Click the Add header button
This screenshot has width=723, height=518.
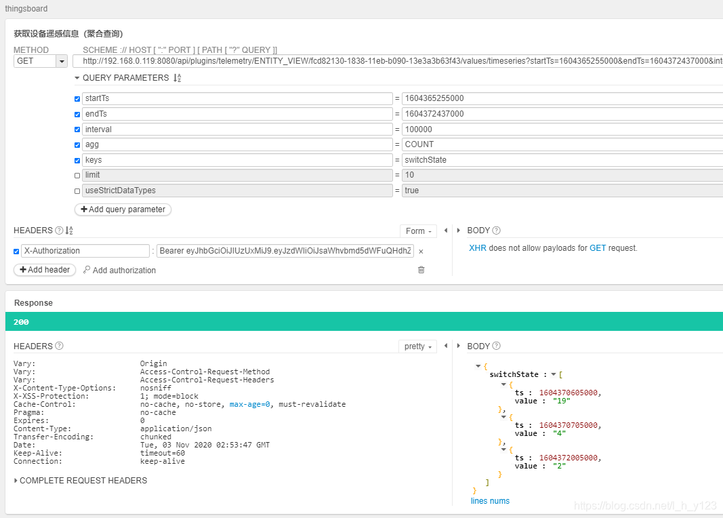[45, 269]
